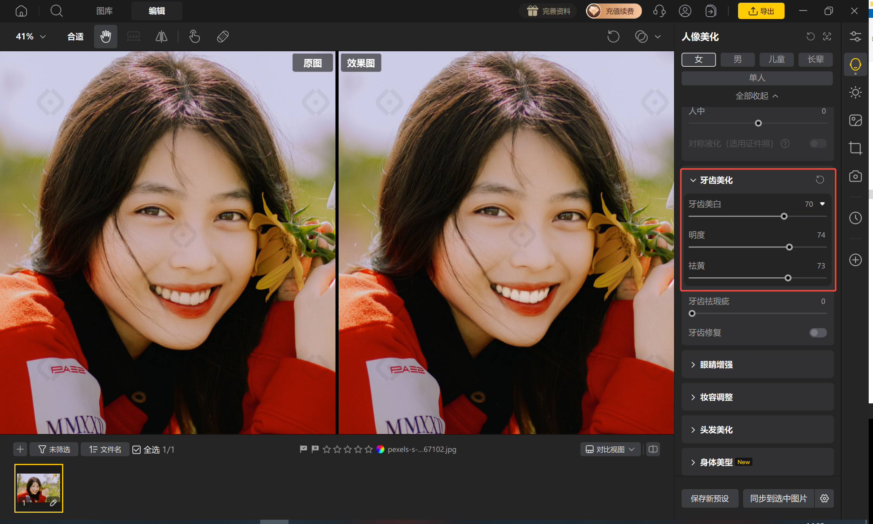Image resolution: width=873 pixels, height=524 pixels.
Task: Open the 对比视图 view dropdown
Action: tap(610, 450)
